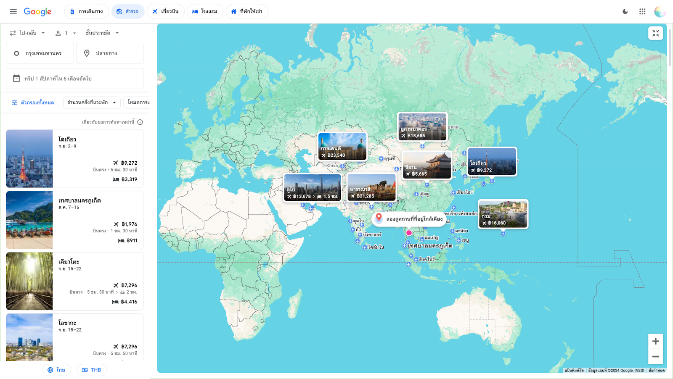673x379 pixels.
Task: Open the เทศบาลนครภูเก็ต result photo
Action: [x=29, y=220]
